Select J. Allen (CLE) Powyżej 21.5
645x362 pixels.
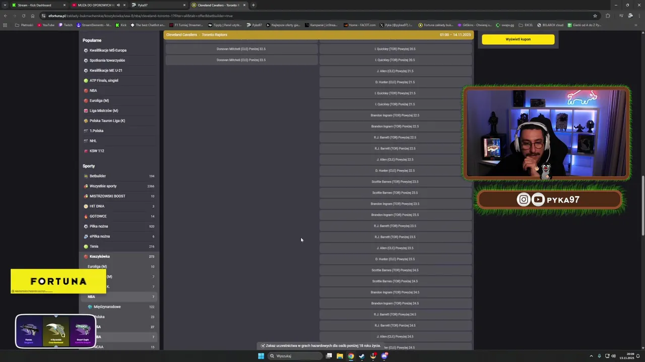[395, 71]
